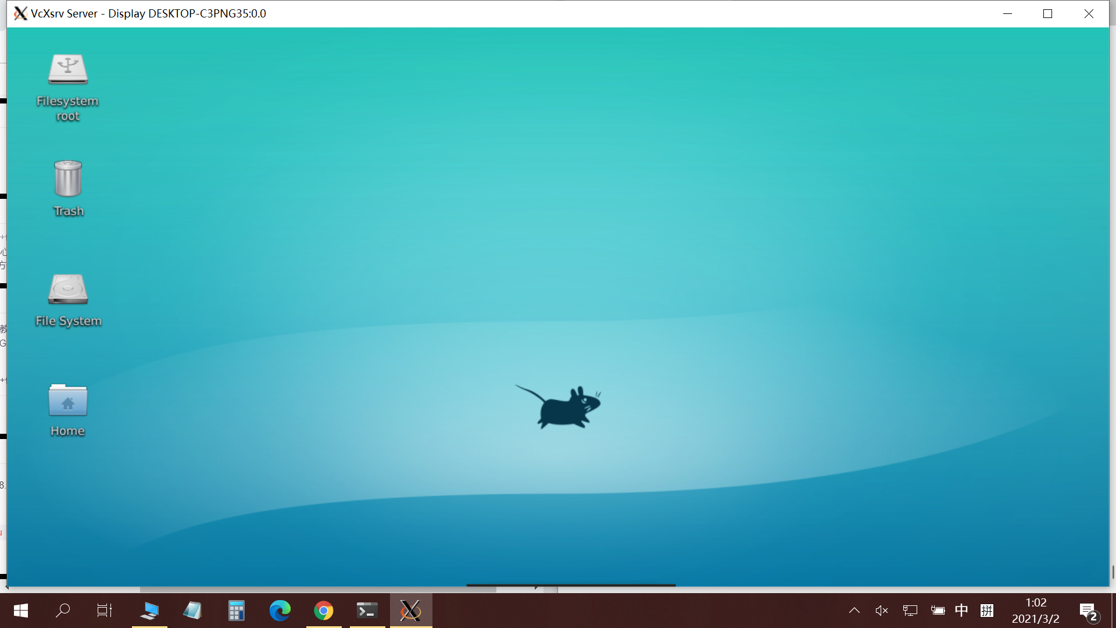The height and width of the screenshot is (628, 1116).
Task: Open Windows Terminal from the taskbar
Action: point(366,611)
